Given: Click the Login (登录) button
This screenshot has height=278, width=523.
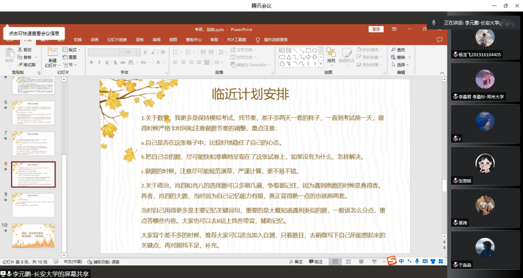Looking at the screenshot, I should click(376, 29).
